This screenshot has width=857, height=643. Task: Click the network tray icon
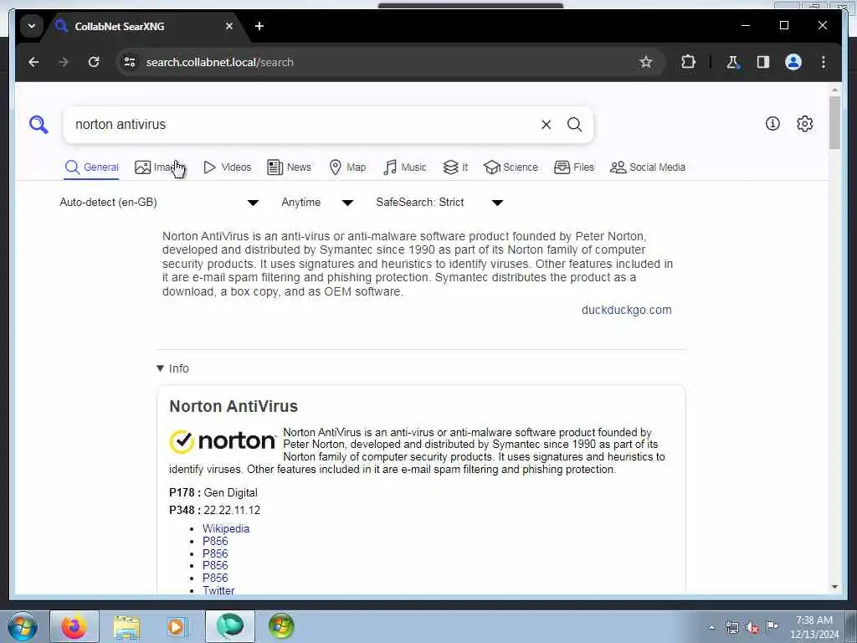[732, 627]
